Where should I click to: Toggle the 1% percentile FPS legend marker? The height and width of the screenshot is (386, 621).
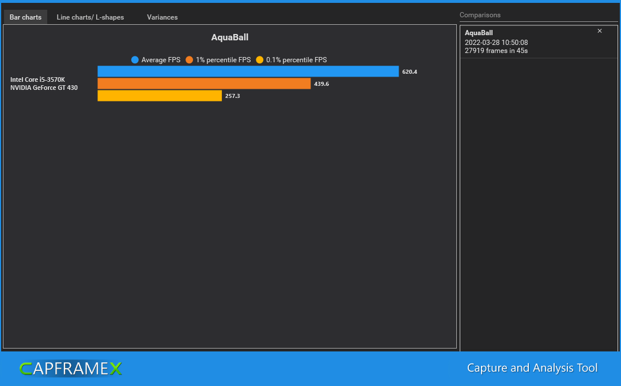tap(189, 60)
